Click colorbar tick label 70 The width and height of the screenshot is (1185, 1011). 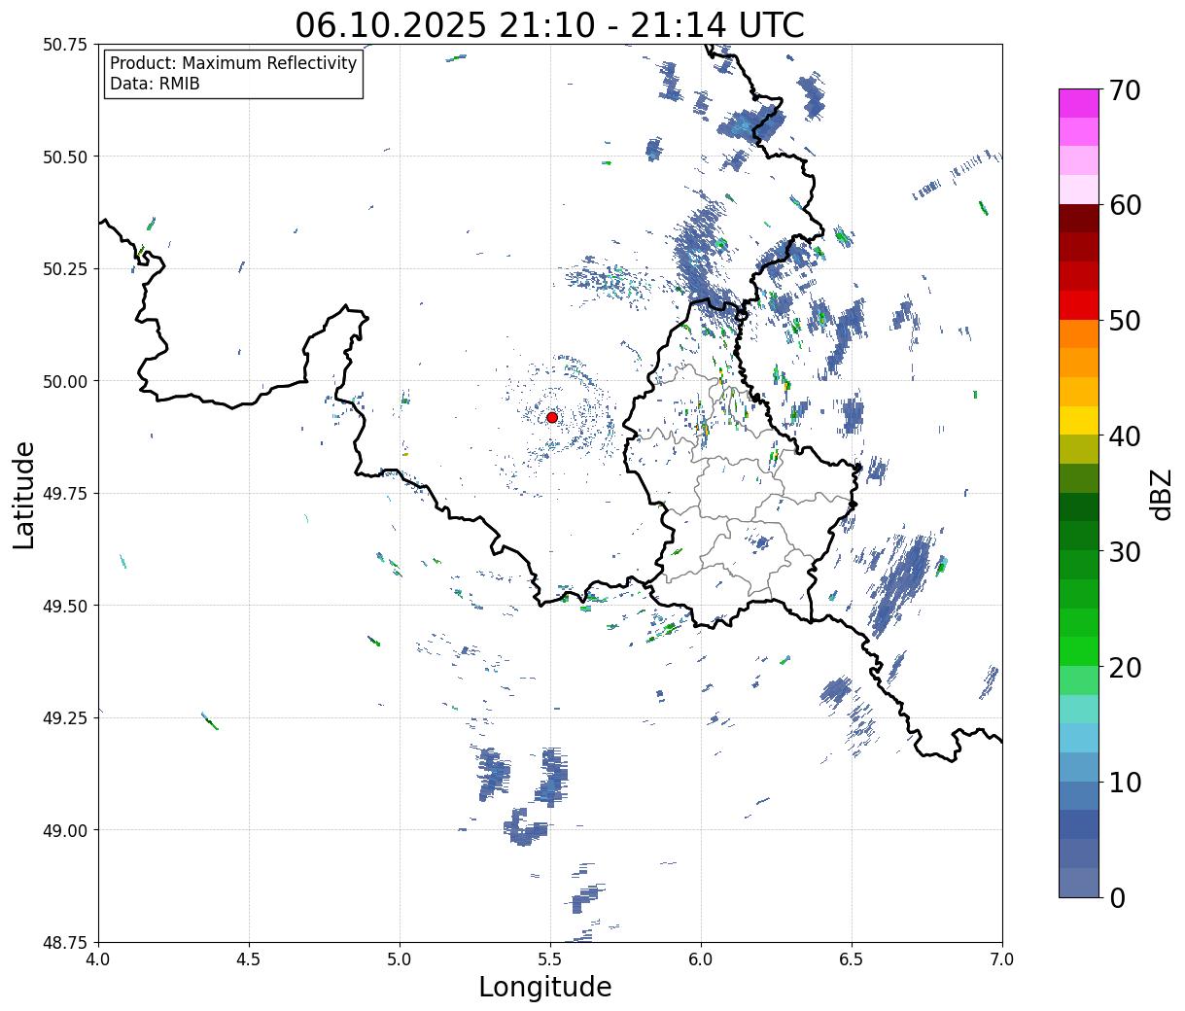(1125, 89)
